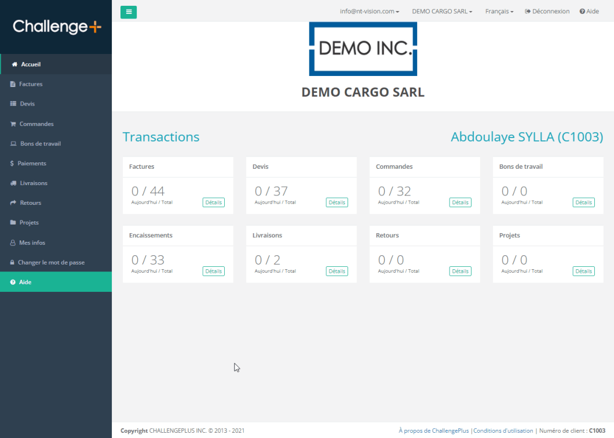The width and height of the screenshot is (614, 438).
Task: Expand the info@nt-vision.com account dropdown
Action: coord(370,12)
